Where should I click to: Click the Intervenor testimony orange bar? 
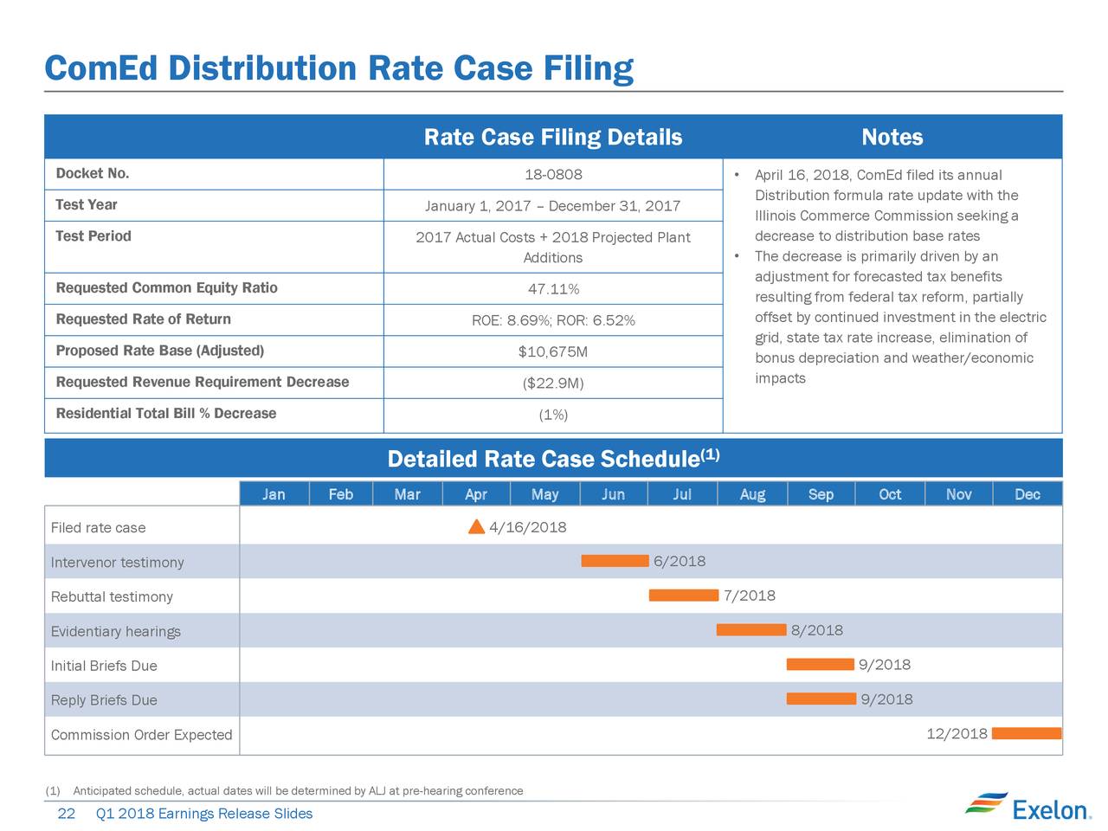[615, 561]
